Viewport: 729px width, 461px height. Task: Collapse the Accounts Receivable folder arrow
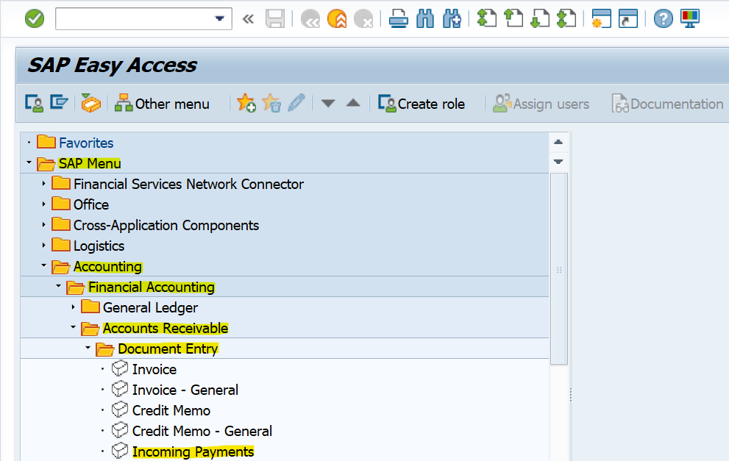point(74,327)
